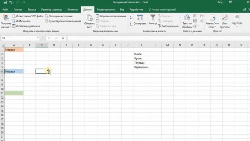Switch to the Insert (Вставка) tab
The height and width of the screenshot is (141, 250).
pyautogui.click(x=32, y=9)
